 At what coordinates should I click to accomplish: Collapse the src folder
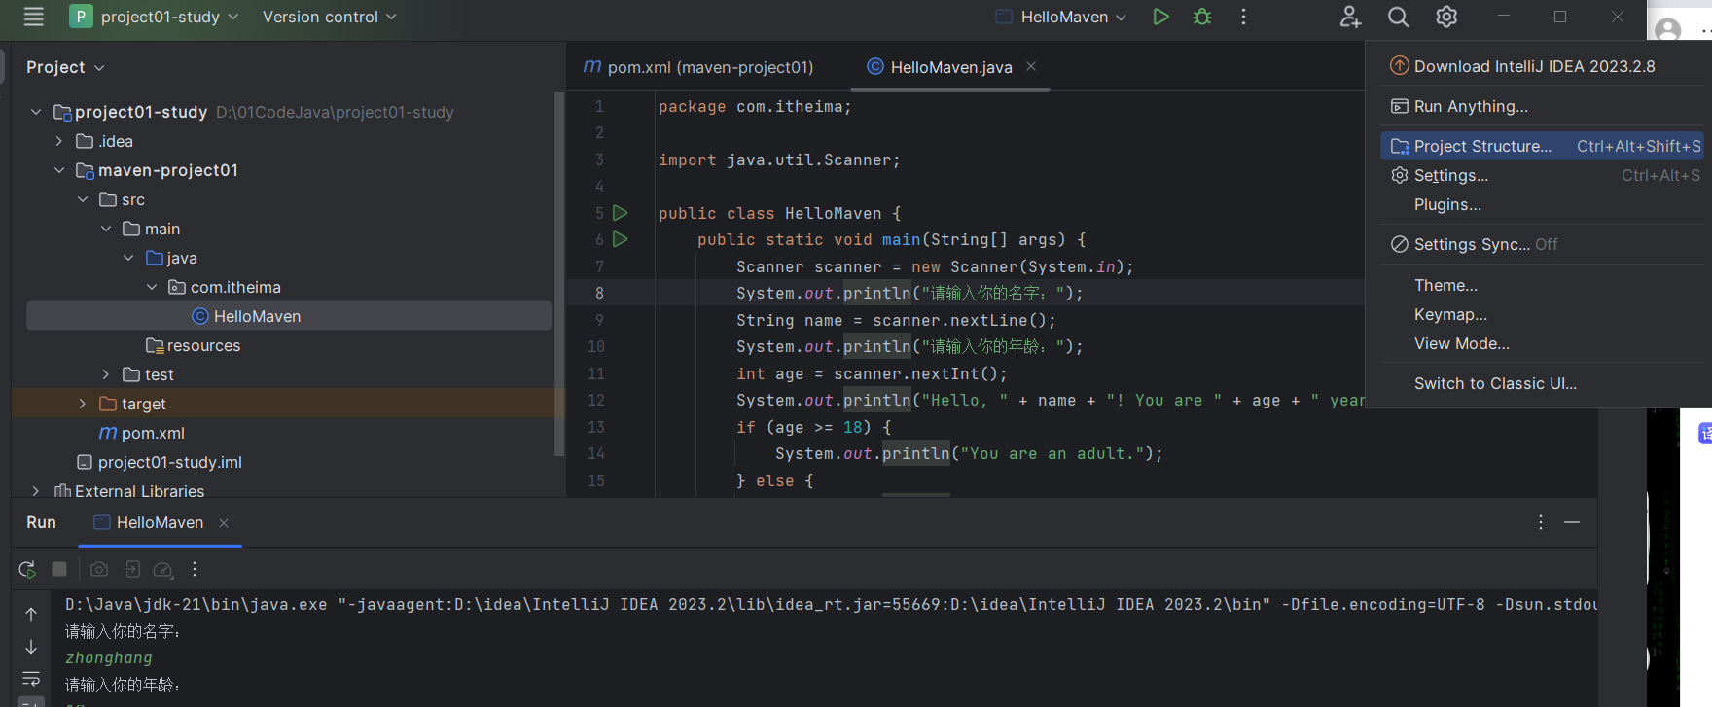[83, 199]
